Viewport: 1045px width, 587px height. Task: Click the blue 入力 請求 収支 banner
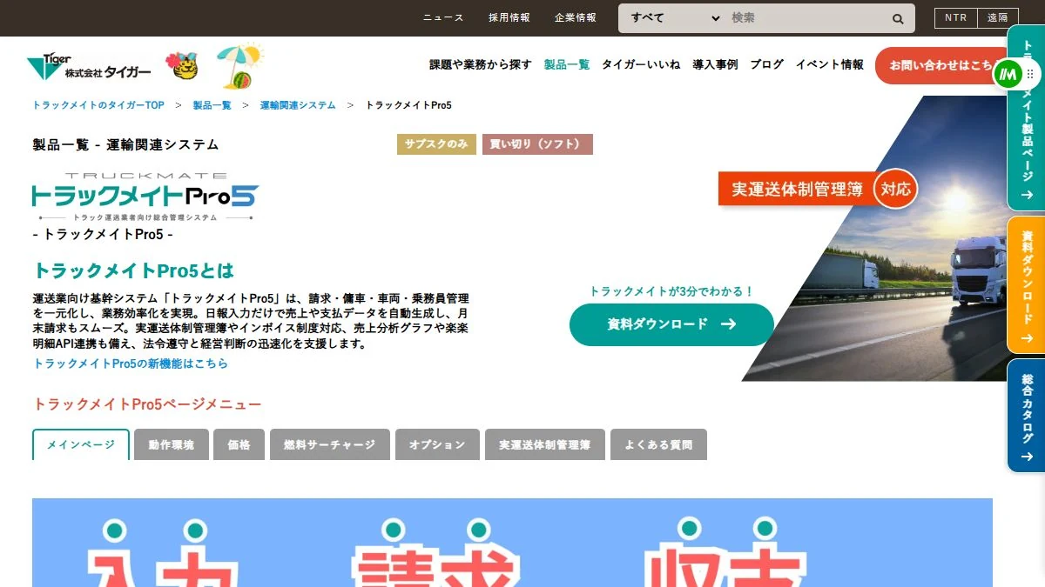click(x=512, y=543)
